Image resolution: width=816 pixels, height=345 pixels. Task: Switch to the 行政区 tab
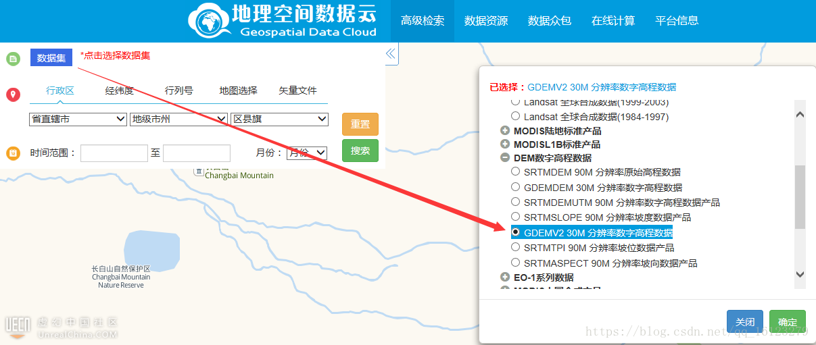click(x=60, y=90)
